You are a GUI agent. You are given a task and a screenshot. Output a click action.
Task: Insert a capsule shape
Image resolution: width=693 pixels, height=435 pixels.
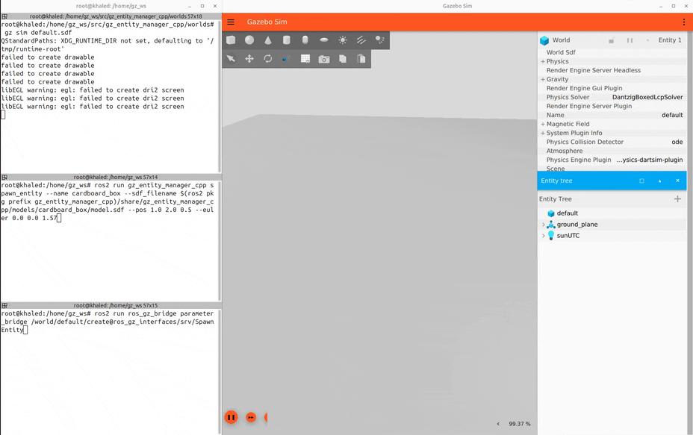coord(305,40)
